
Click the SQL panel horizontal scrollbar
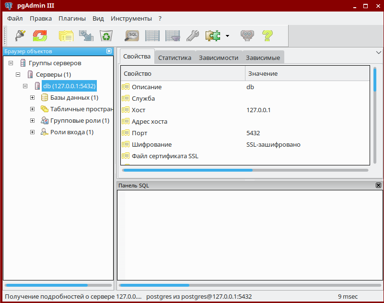250,285
